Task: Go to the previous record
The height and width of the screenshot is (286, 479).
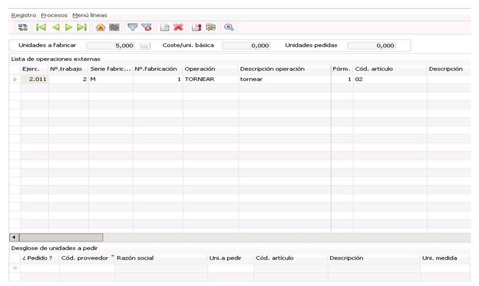Action: pos(56,27)
